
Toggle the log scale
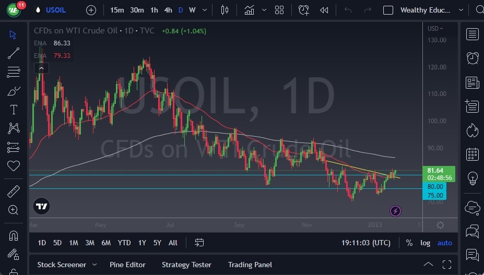(x=426, y=243)
